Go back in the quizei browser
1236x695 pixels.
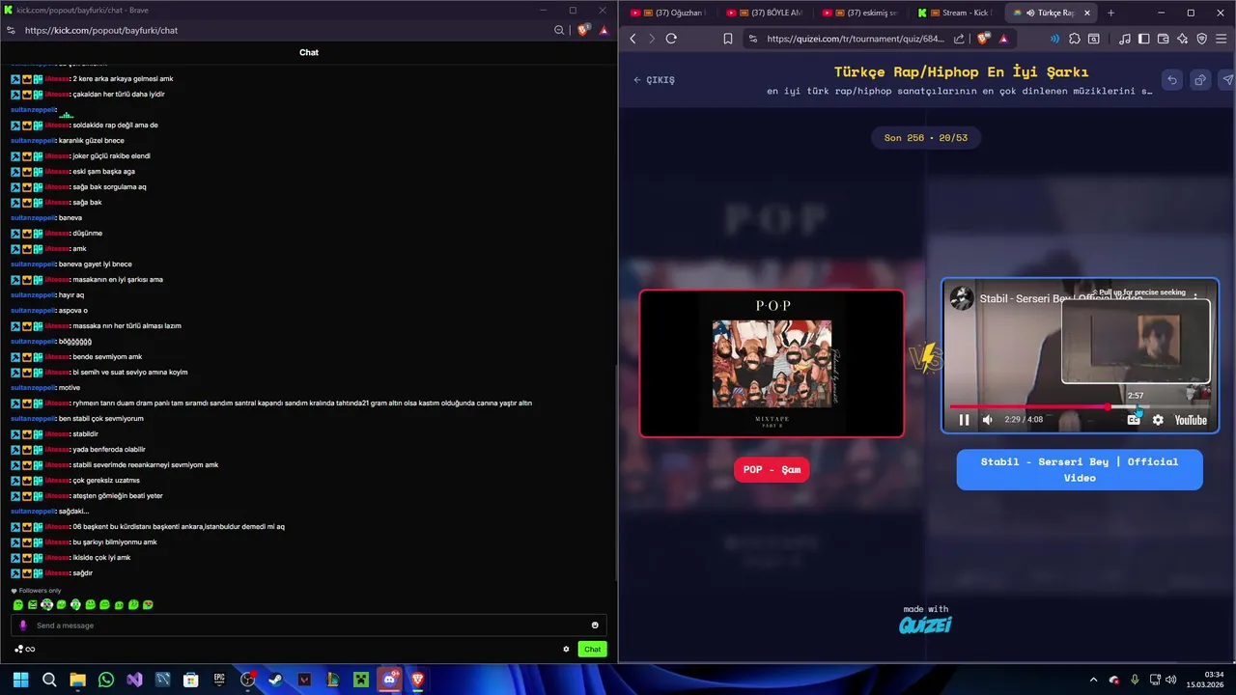[633, 39]
